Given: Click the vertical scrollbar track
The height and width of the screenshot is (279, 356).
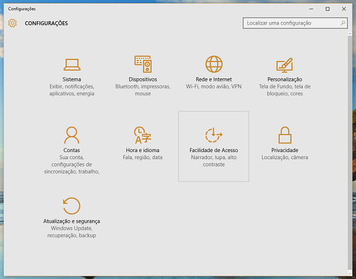Looking at the screenshot, I should tap(350, 154).
